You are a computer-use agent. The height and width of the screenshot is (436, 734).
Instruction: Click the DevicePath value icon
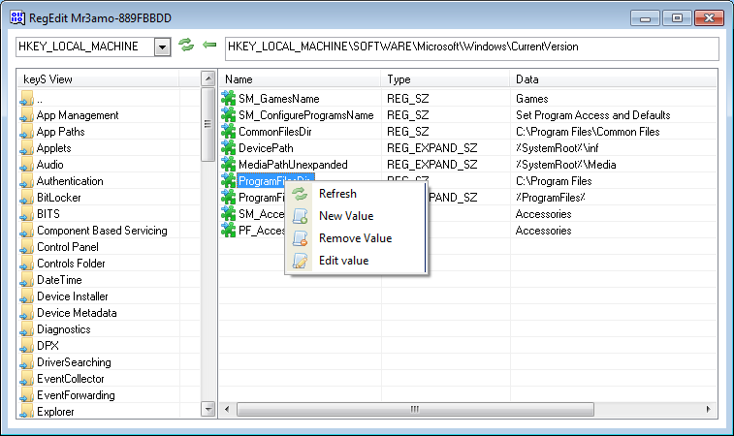[229, 148]
